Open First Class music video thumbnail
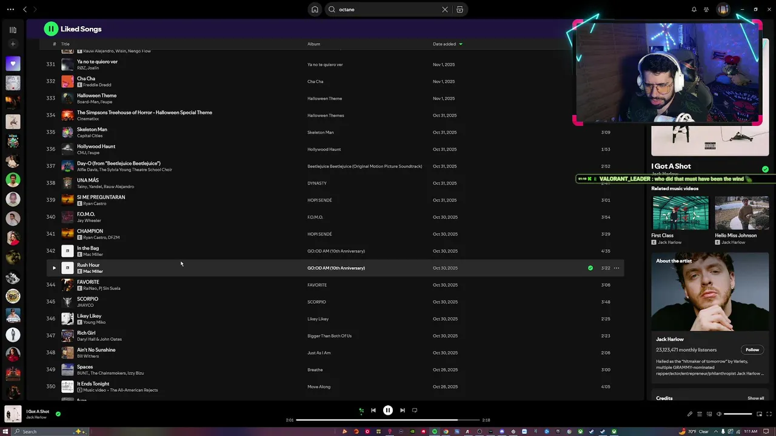776x436 pixels. click(x=680, y=213)
